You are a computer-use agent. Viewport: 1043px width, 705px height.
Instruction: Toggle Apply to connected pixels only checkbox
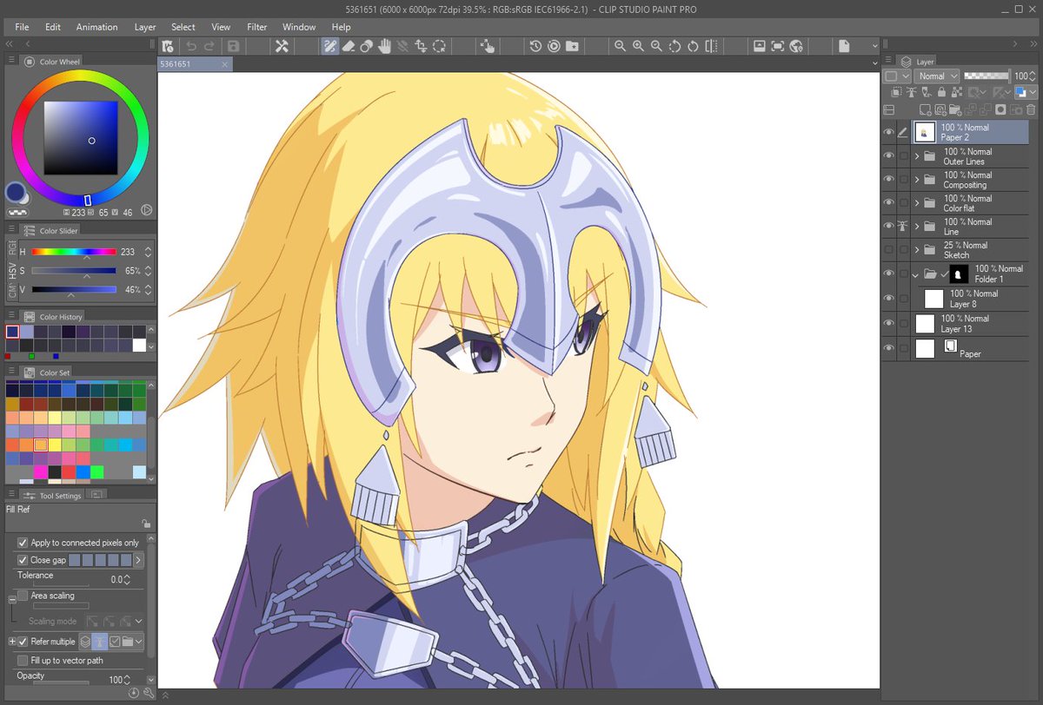point(23,543)
